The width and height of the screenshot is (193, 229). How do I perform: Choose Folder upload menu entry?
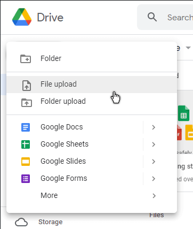point(92,102)
